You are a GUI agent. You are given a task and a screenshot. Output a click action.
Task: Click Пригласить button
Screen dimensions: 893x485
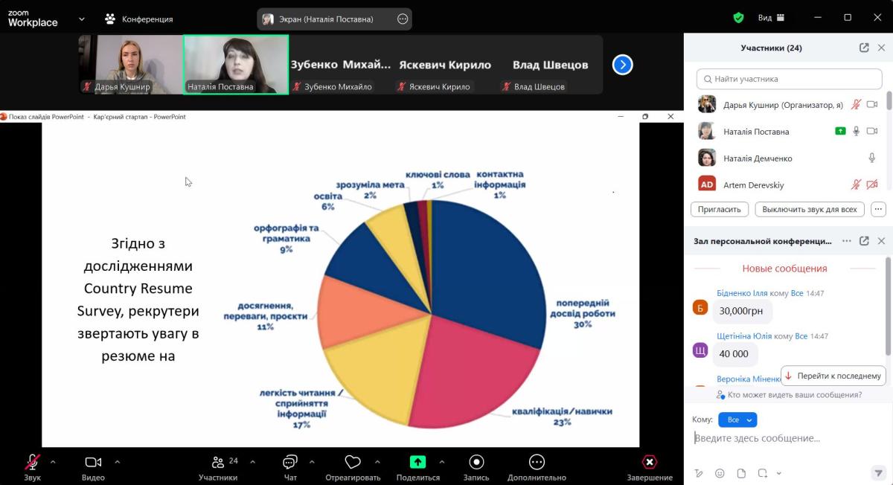click(x=720, y=209)
